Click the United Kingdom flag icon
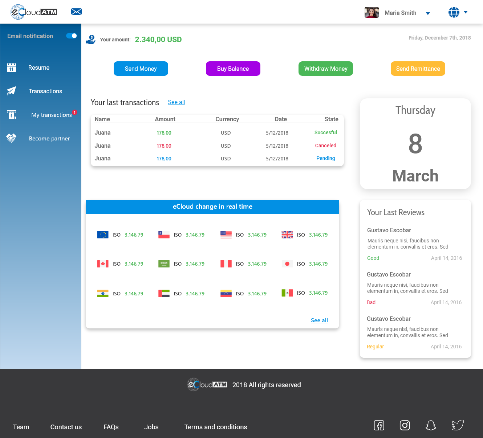 coord(287,235)
